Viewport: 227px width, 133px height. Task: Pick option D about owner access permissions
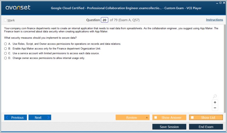6,58
